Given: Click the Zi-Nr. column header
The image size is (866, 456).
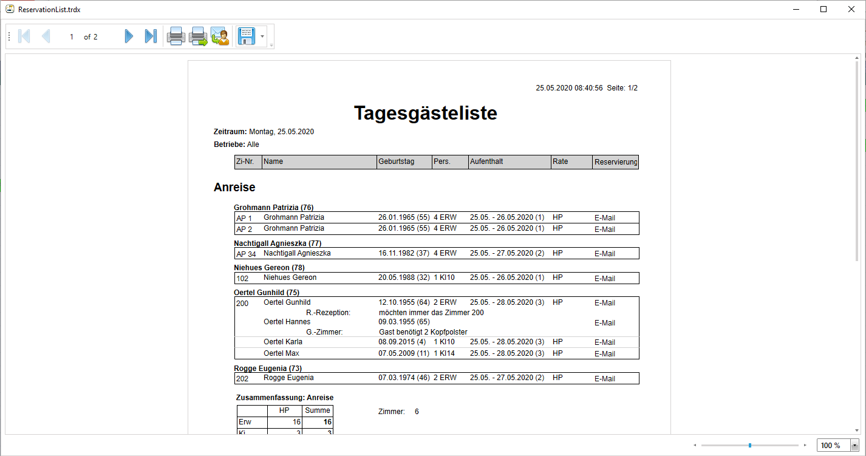Looking at the screenshot, I should tap(248, 162).
